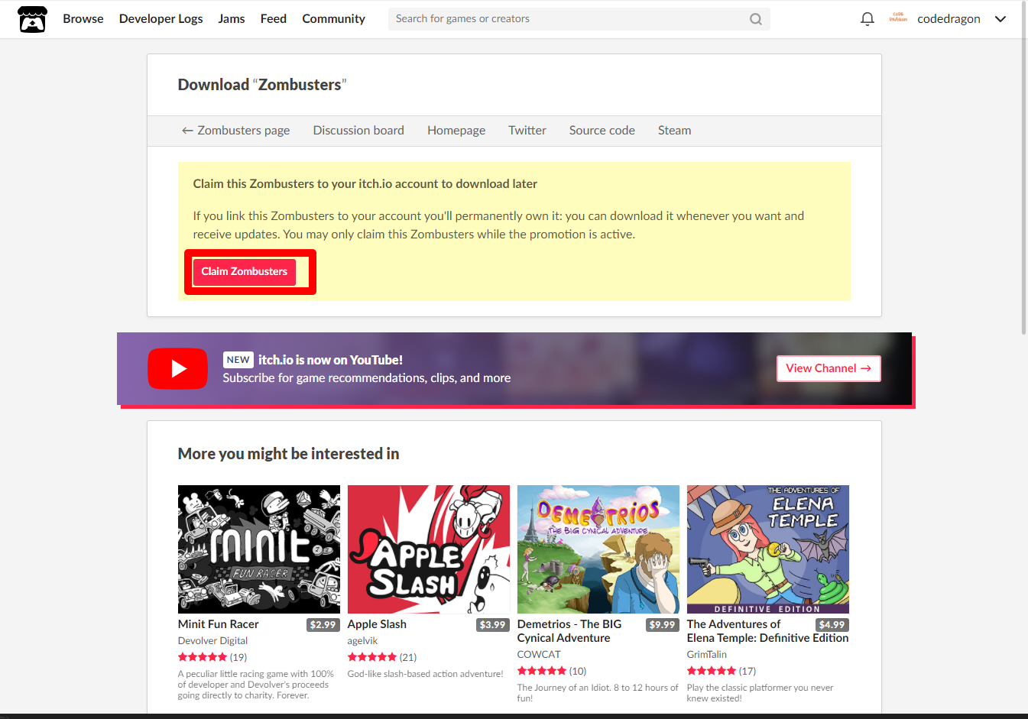This screenshot has height=719, width=1028.
Task: Click the YouTube play logo in banner
Action: click(x=177, y=369)
